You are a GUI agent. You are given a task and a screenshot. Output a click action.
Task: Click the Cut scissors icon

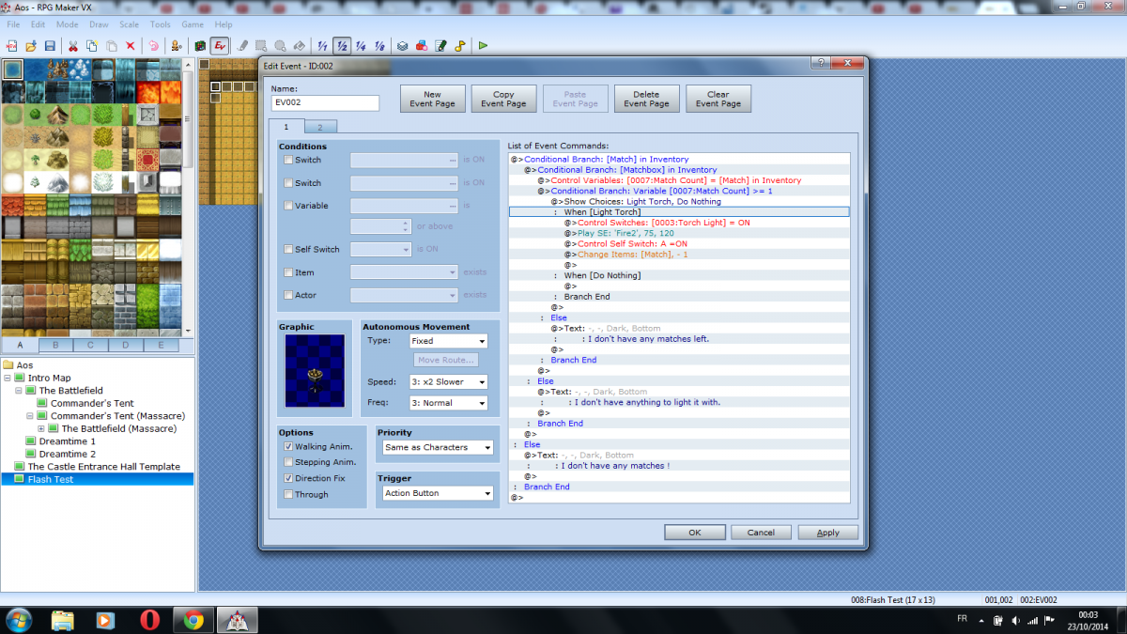72,45
